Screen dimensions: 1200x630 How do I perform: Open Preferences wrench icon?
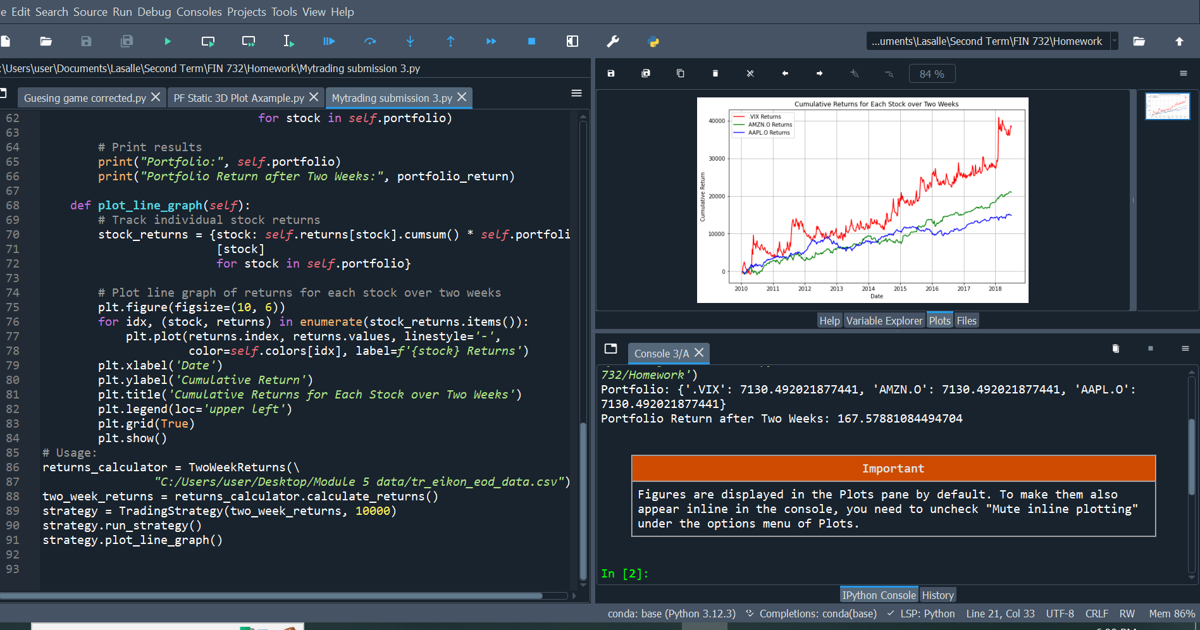(613, 41)
